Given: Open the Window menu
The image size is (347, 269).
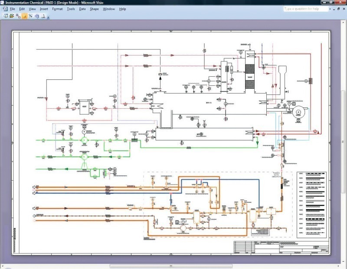Looking at the screenshot, I should click(109, 9).
